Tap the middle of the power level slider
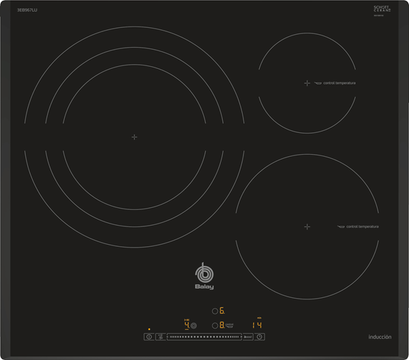 204,337
